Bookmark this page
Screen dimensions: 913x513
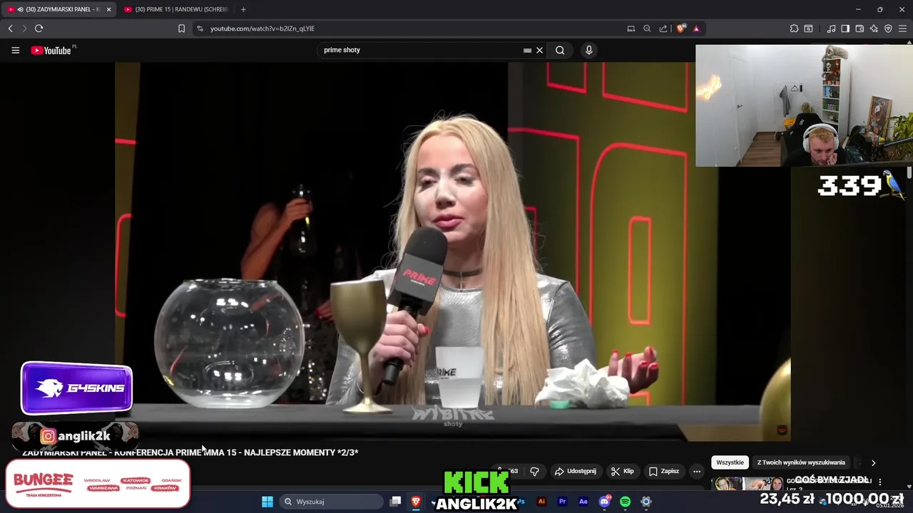tap(181, 28)
